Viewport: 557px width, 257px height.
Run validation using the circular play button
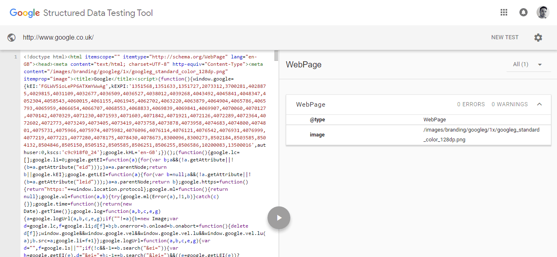[x=279, y=218]
